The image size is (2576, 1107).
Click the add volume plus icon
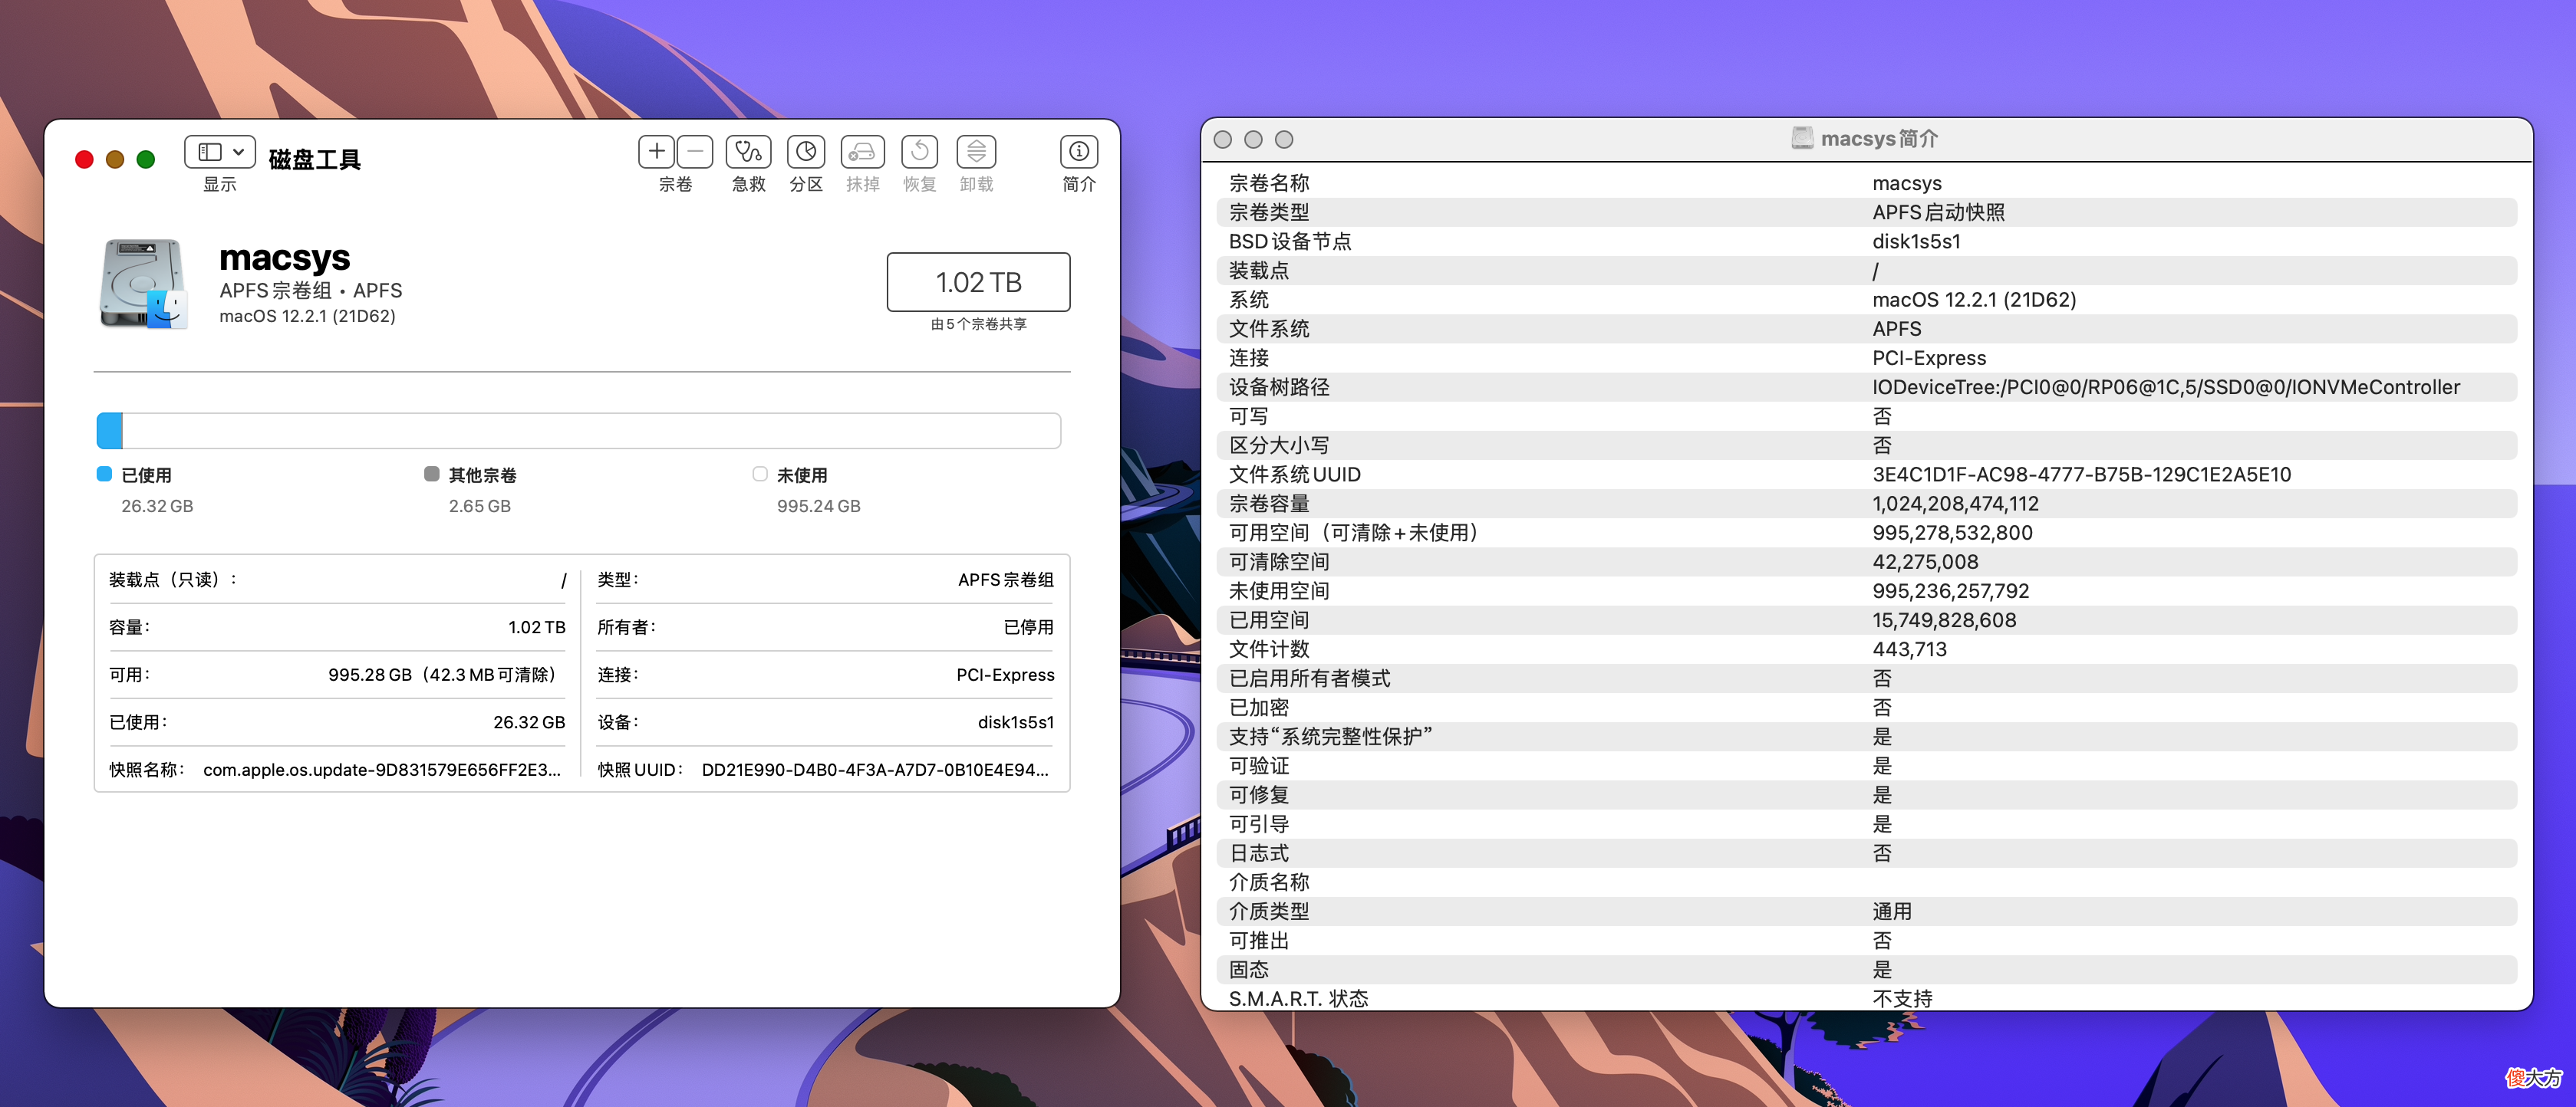pyautogui.click(x=656, y=152)
